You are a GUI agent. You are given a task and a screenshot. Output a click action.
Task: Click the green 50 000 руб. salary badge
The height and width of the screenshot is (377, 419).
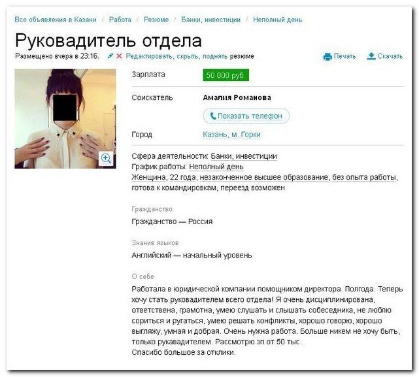[x=226, y=75]
